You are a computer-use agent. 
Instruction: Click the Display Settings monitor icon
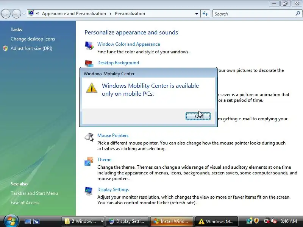click(x=89, y=191)
